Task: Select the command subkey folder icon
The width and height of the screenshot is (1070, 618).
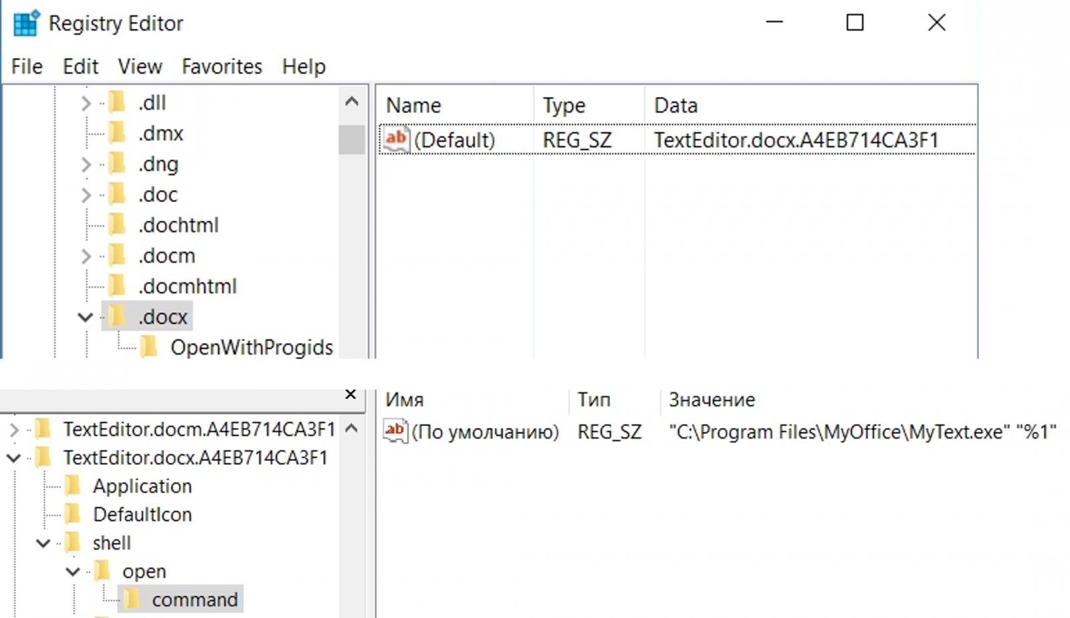Action: coord(134,600)
